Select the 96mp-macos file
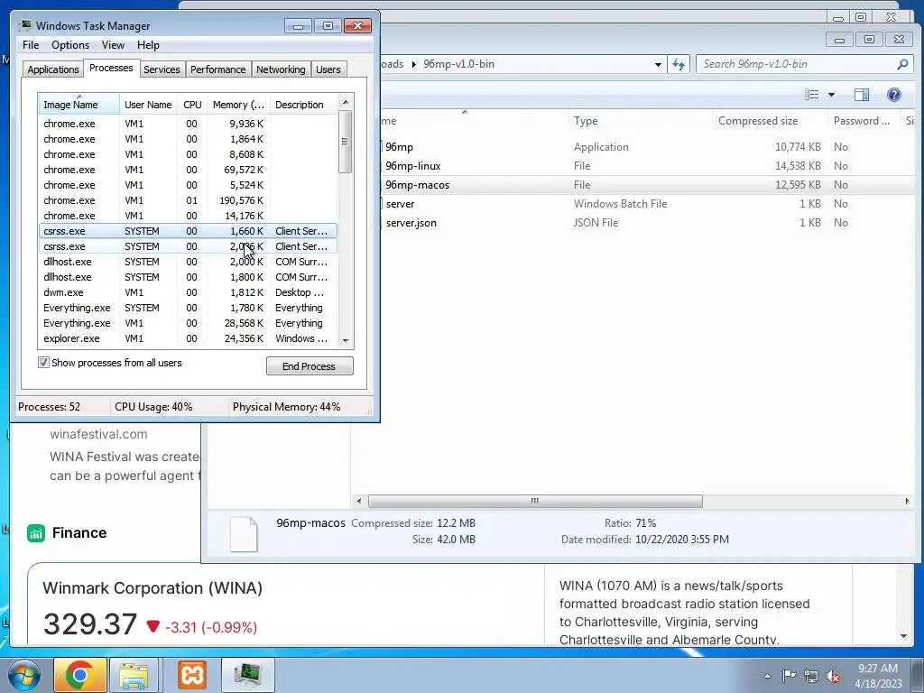This screenshot has height=693, width=924. [x=417, y=184]
